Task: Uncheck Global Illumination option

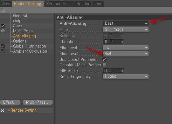Action: point(3,46)
